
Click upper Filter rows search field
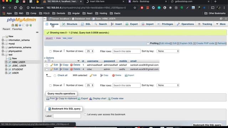pos(126,51)
